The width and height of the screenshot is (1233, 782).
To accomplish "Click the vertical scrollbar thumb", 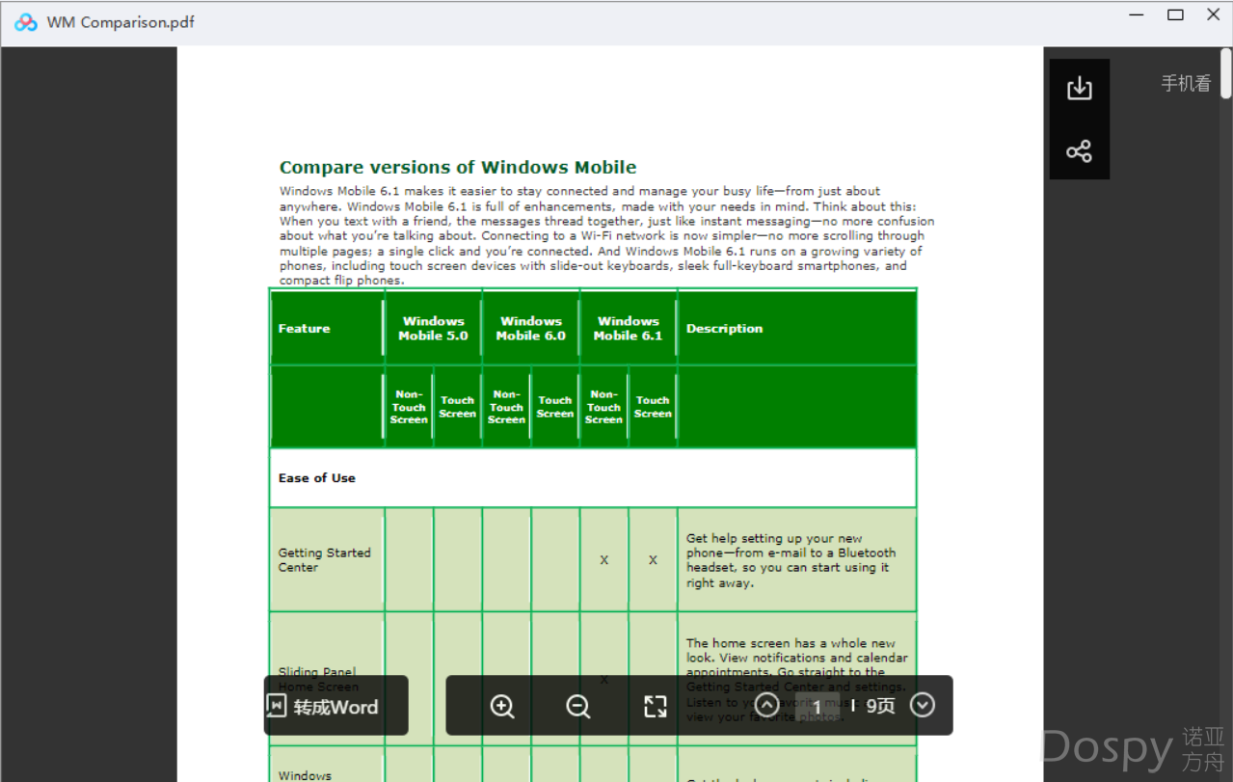I will point(1226,72).
